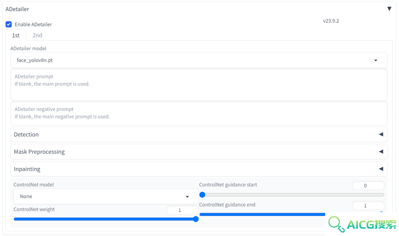Viewport: 399px width, 236px height.
Task: Open the ControlNet model None dropdown
Action: [106, 196]
